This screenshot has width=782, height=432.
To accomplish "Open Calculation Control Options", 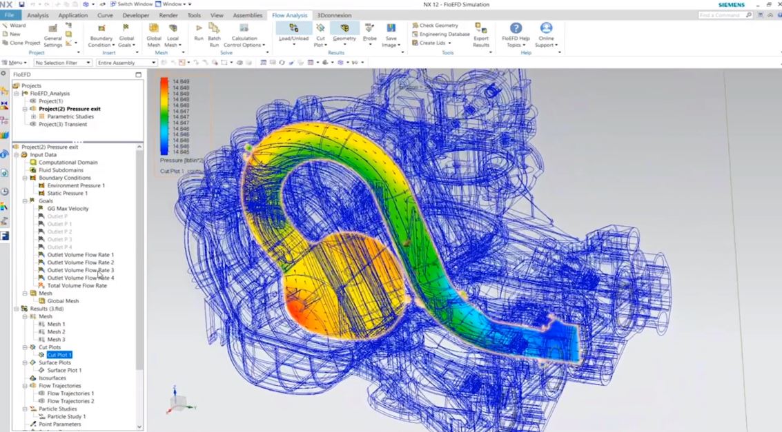I will click(x=244, y=35).
